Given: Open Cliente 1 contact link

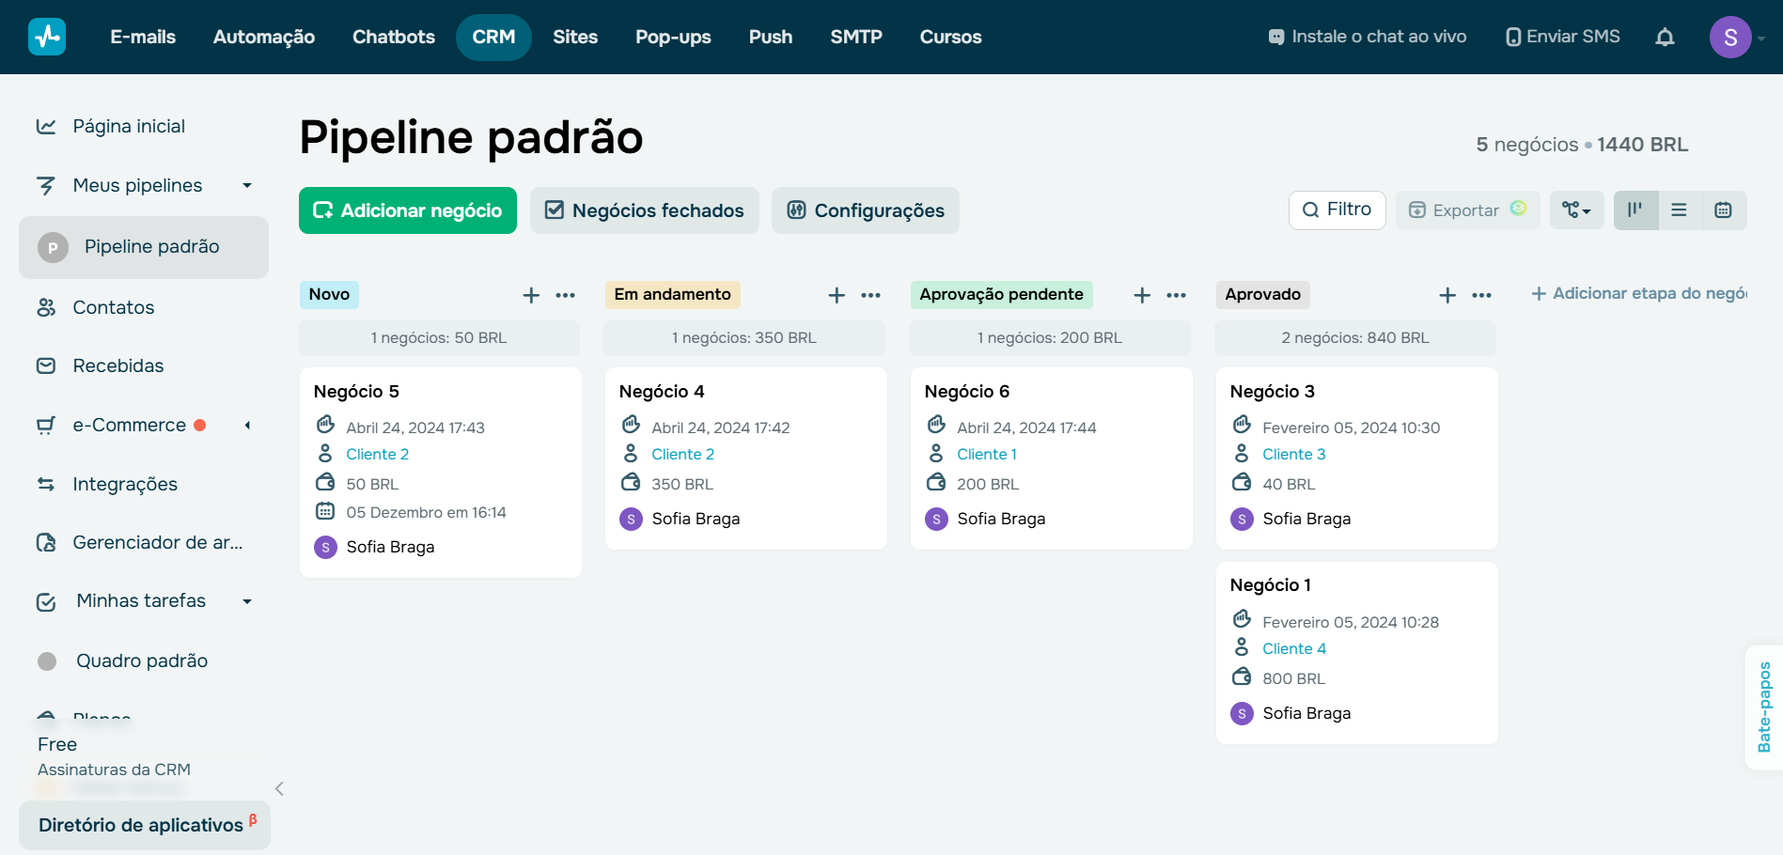Looking at the screenshot, I should click(x=987, y=454).
